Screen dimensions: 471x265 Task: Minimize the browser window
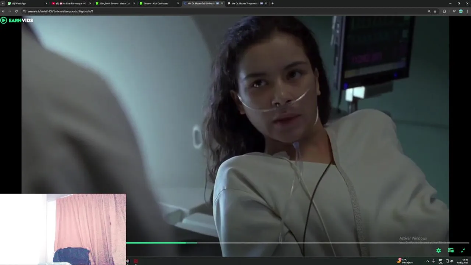450,3
